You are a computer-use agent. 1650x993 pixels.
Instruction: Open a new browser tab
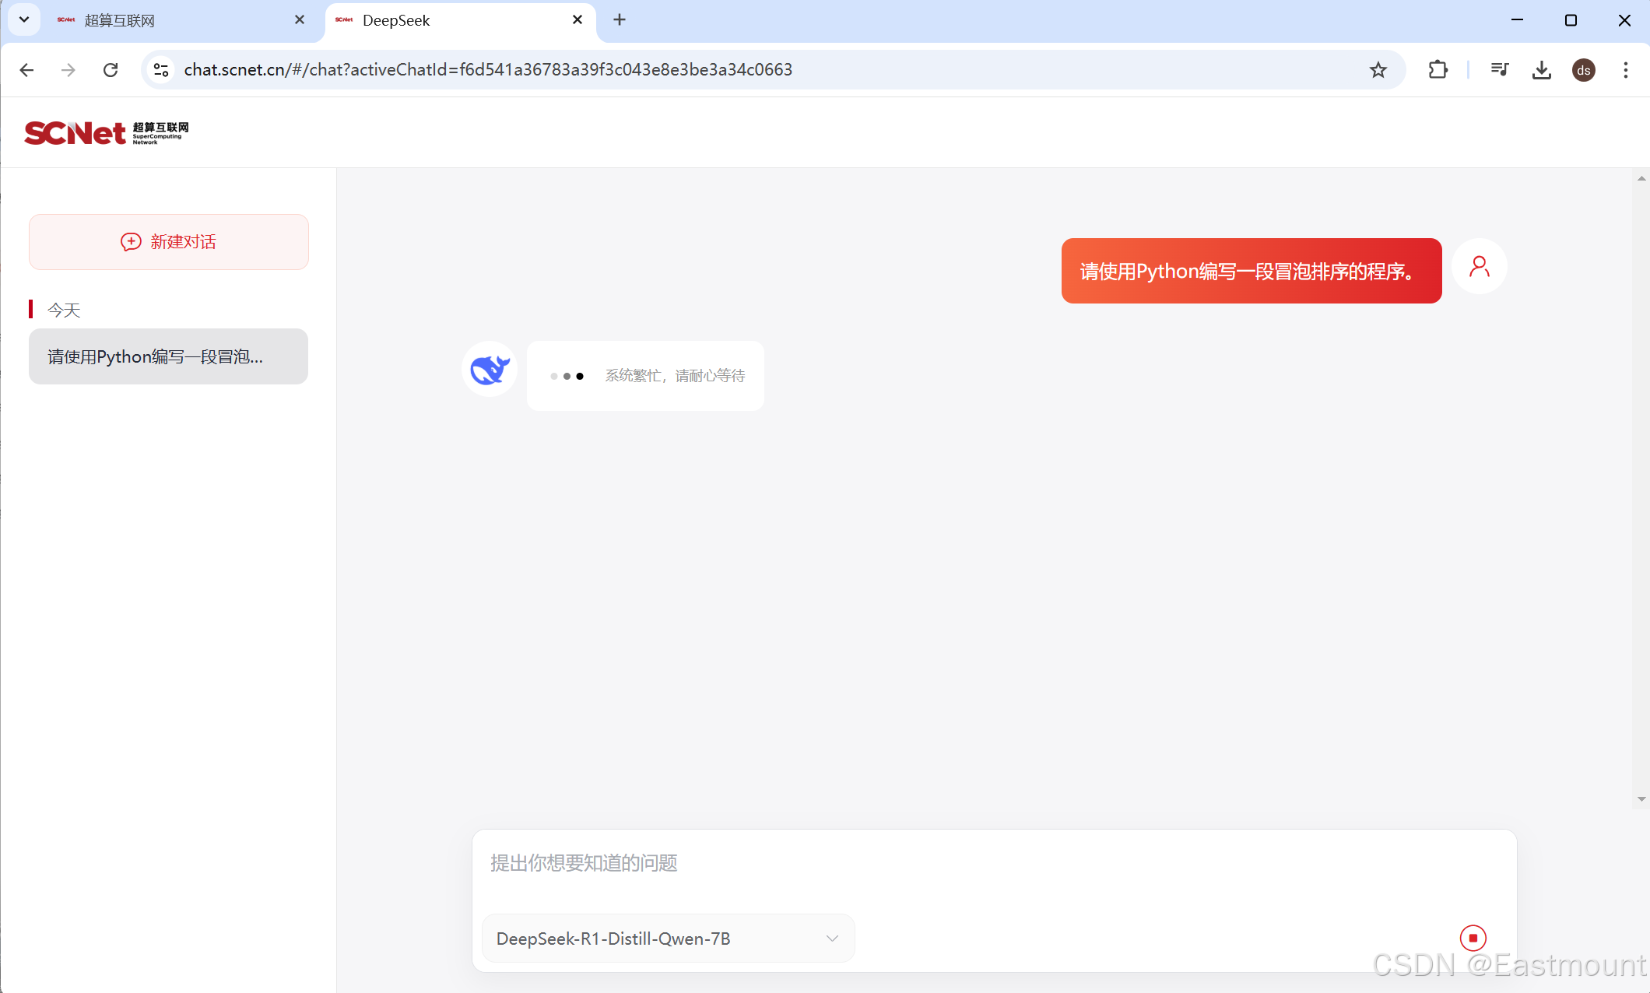(620, 20)
